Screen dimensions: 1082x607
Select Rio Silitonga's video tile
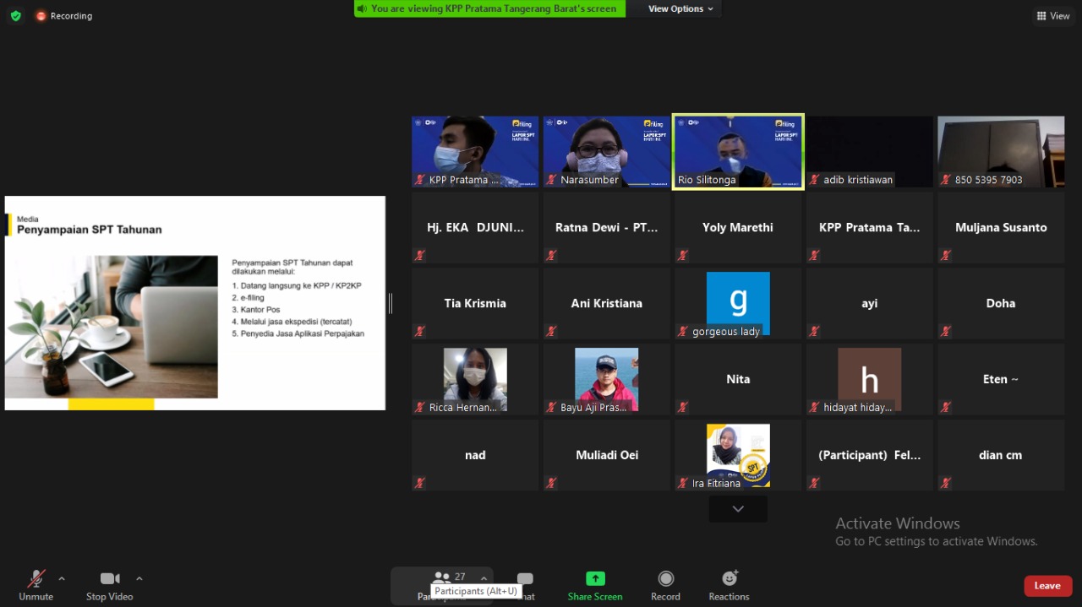738,152
